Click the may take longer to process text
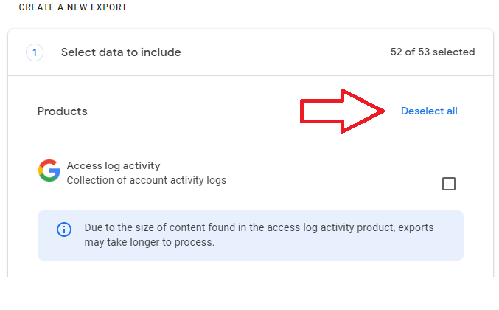 point(149,242)
